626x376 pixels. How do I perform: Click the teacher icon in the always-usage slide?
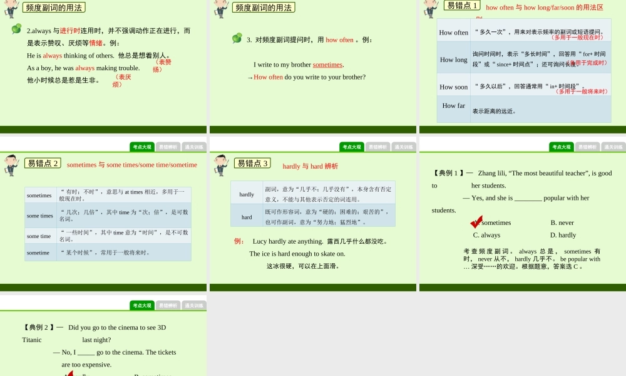click(11, 9)
